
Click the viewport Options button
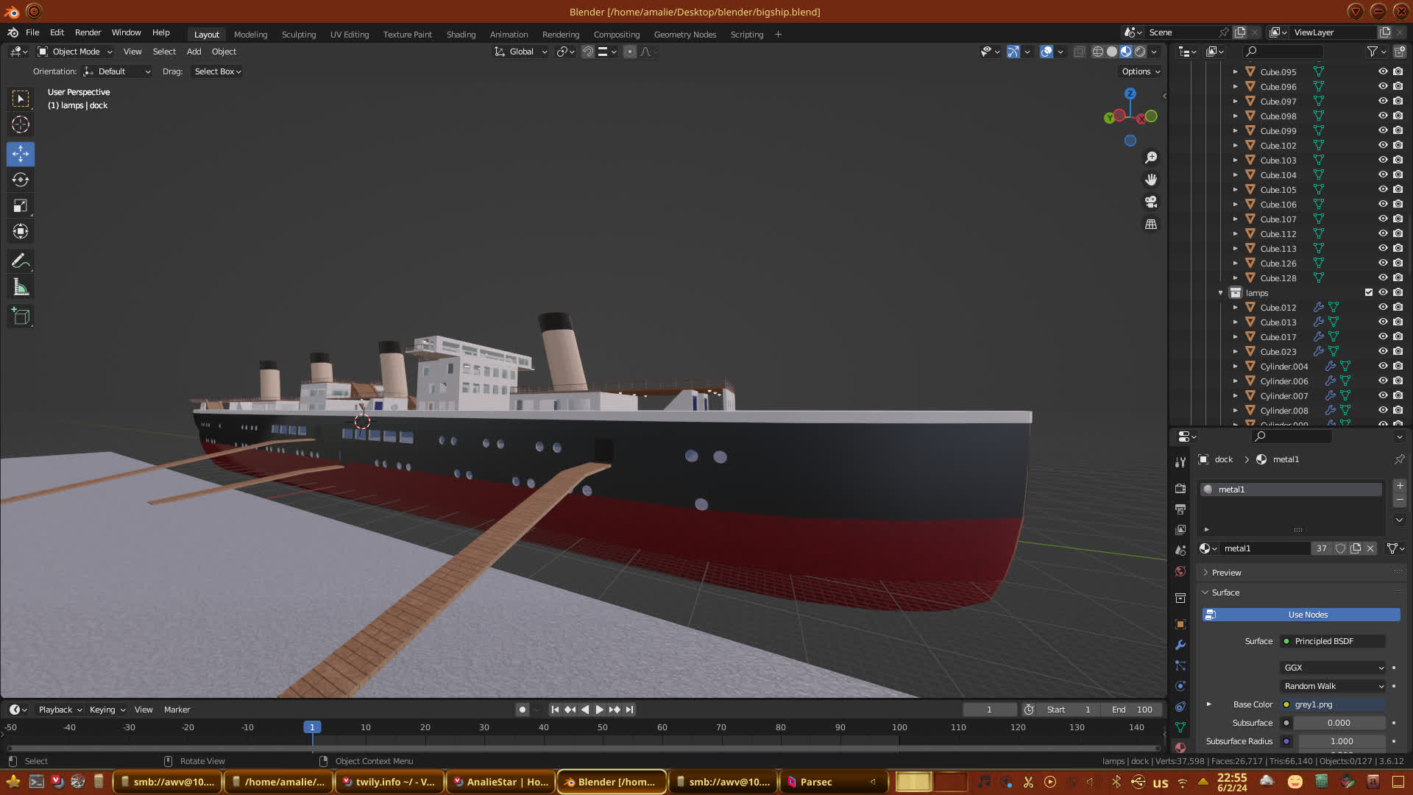coord(1141,71)
